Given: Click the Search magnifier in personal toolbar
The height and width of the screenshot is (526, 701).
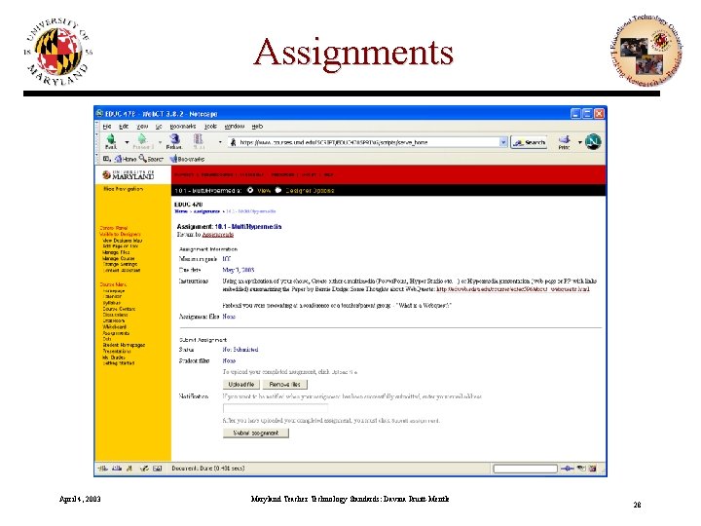Looking at the screenshot, I should [142, 159].
